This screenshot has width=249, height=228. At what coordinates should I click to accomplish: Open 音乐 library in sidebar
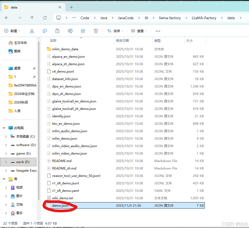click(x=17, y=213)
